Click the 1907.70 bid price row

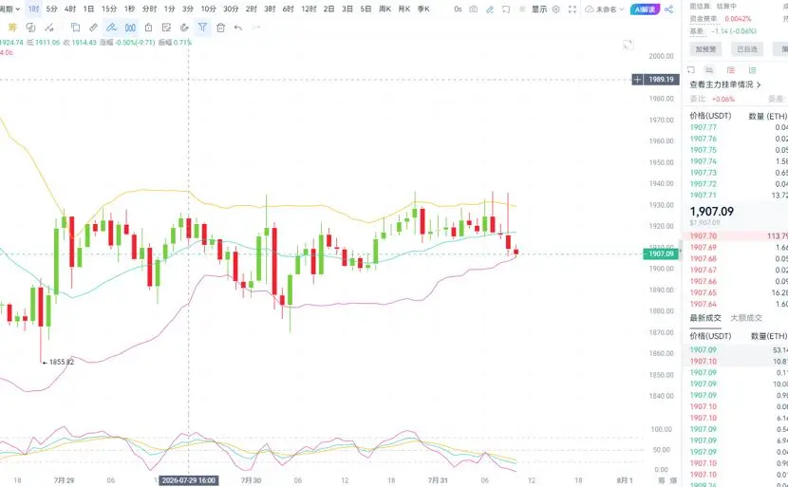click(x=735, y=235)
